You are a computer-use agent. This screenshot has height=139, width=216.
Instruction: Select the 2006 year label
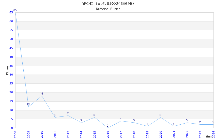coord(15,134)
